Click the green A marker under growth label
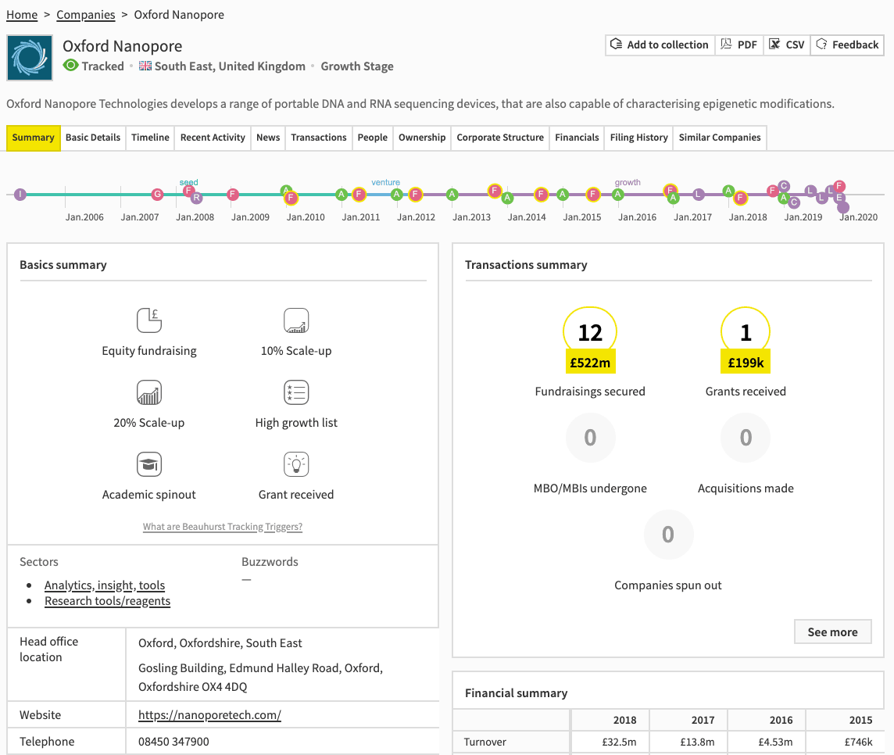 tap(617, 195)
